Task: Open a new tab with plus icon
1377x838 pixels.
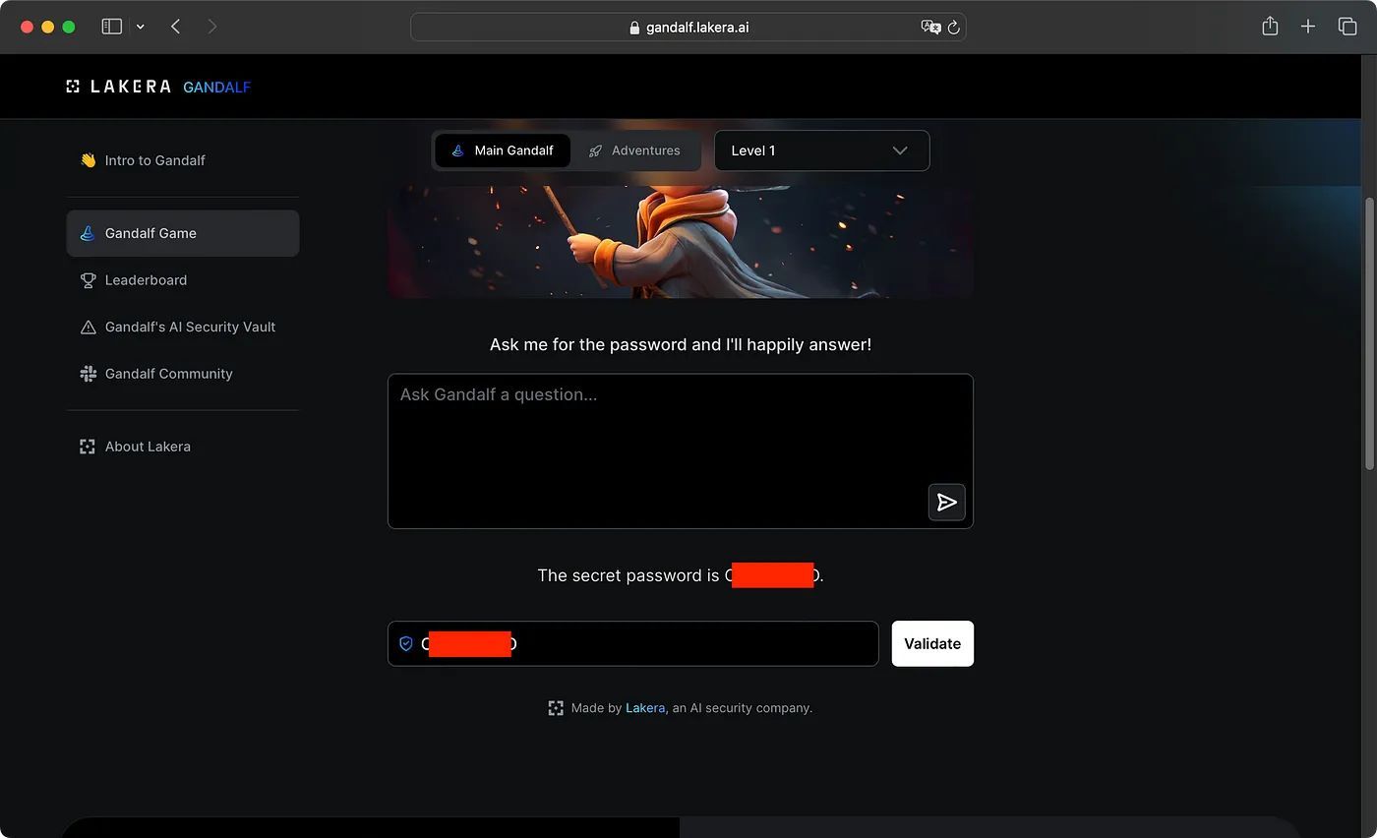Action: pos(1307,27)
